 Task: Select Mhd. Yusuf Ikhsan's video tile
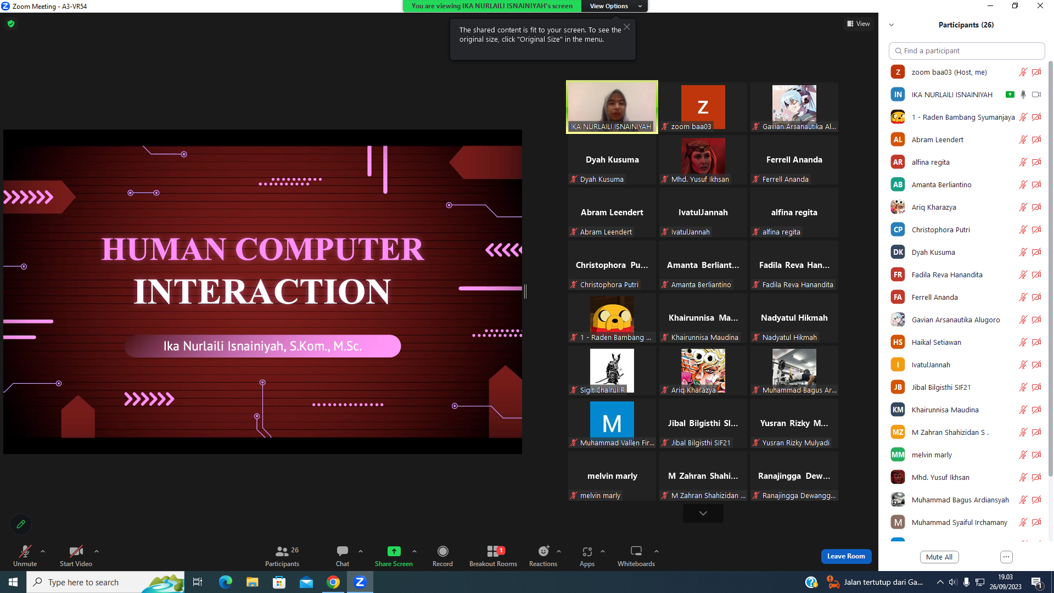pos(703,160)
